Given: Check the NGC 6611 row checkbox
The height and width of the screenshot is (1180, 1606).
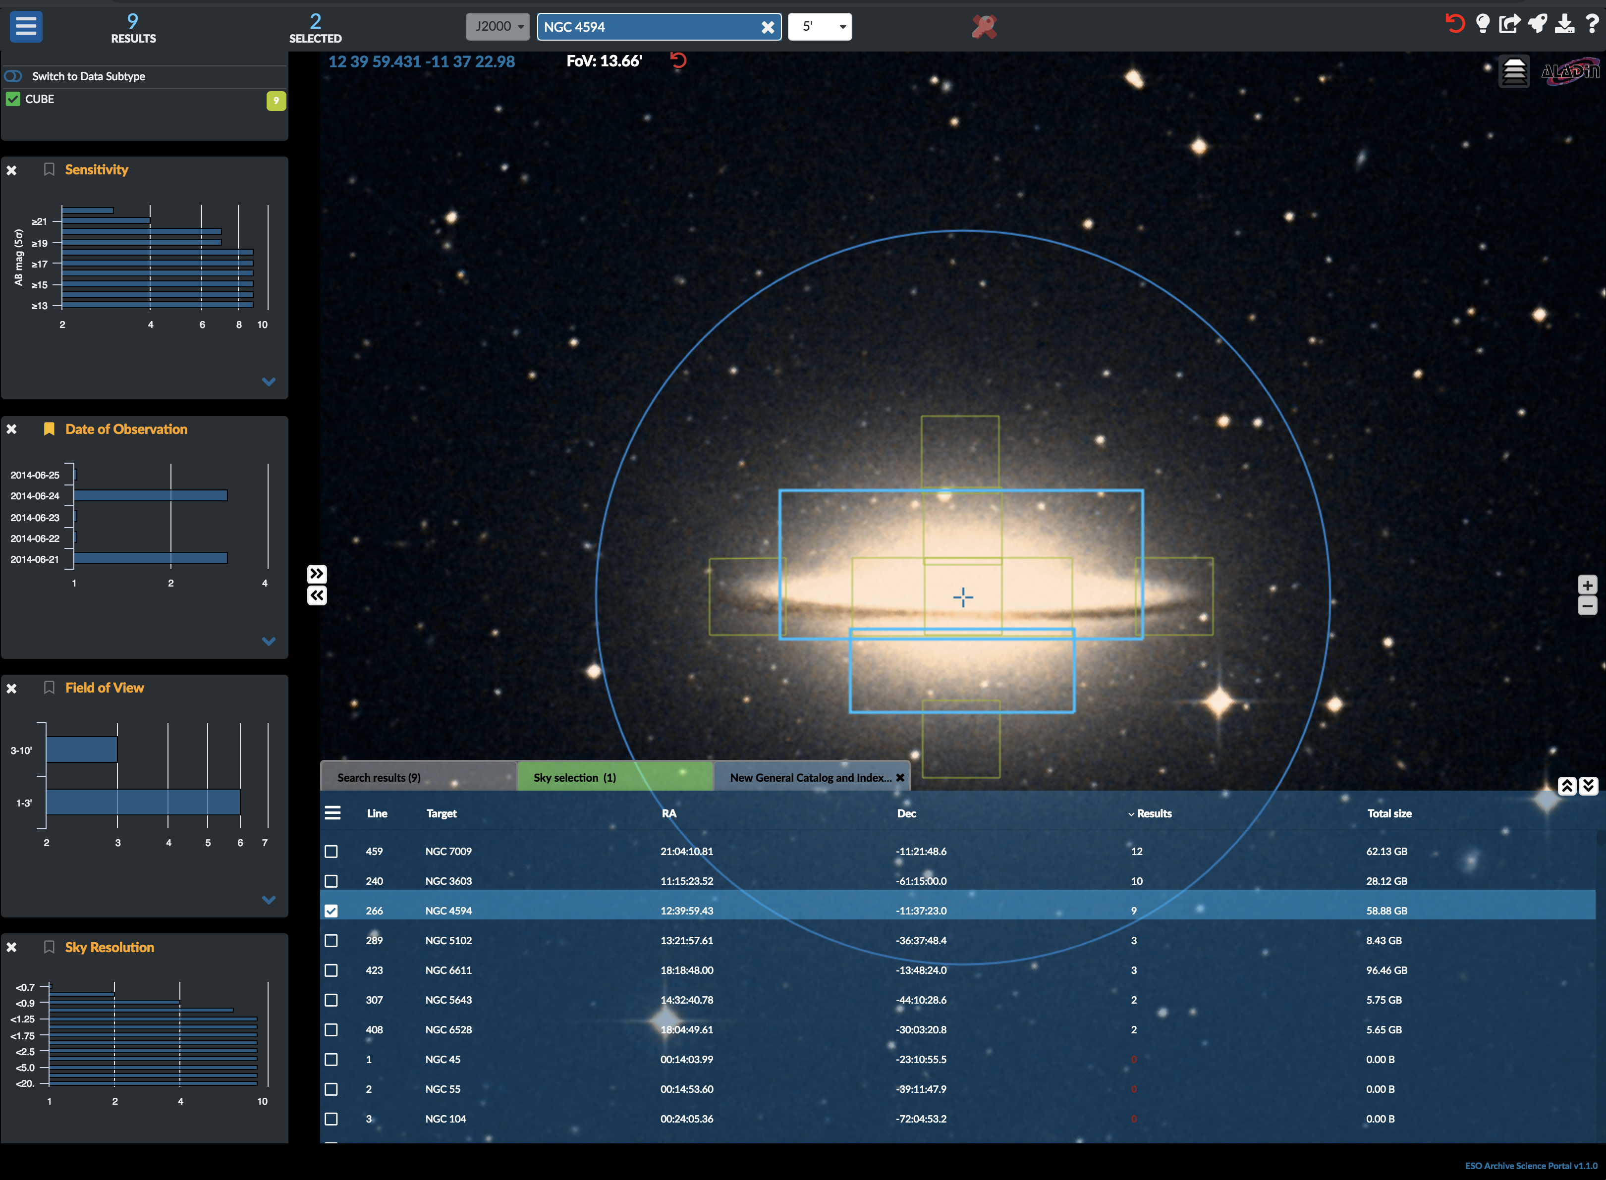Looking at the screenshot, I should click(x=331, y=970).
